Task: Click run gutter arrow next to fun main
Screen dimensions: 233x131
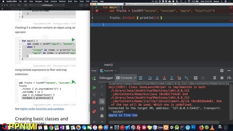Action: (x=96, y=7)
